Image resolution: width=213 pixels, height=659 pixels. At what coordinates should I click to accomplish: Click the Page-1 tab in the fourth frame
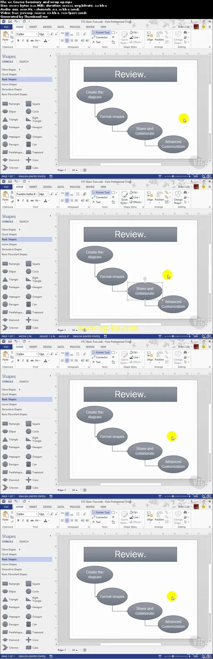(x=61, y=650)
